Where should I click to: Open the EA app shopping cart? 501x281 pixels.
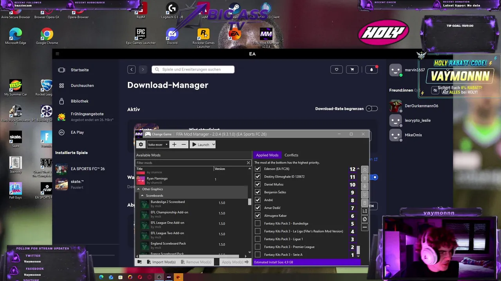pos(352,69)
